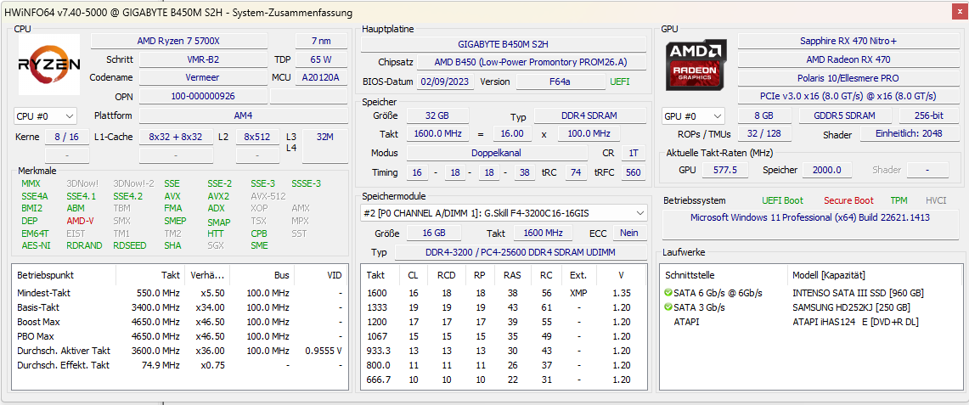Open the CPU #0 selector dropdown

pos(45,116)
